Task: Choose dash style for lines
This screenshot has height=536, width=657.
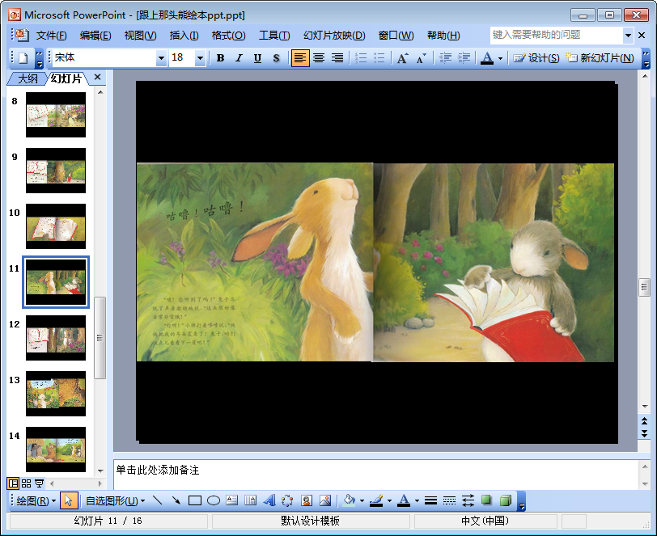Action: coord(449,500)
